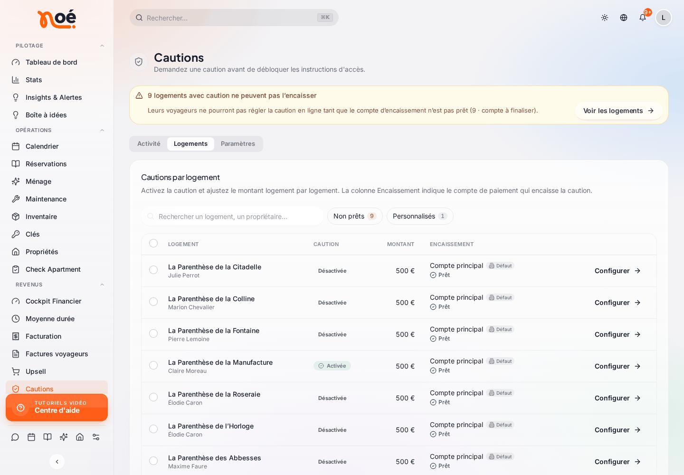The width and height of the screenshot is (684, 475).
Task: Collapse the sidebar with the chevron button
Action: (x=57, y=462)
